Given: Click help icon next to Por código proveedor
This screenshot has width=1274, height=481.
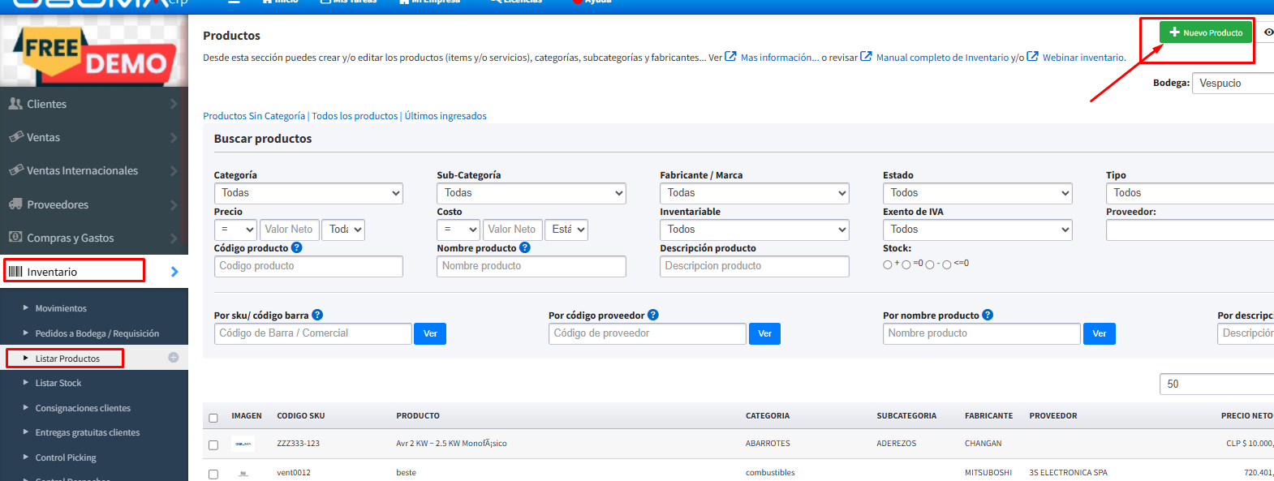Looking at the screenshot, I should click(x=653, y=316).
